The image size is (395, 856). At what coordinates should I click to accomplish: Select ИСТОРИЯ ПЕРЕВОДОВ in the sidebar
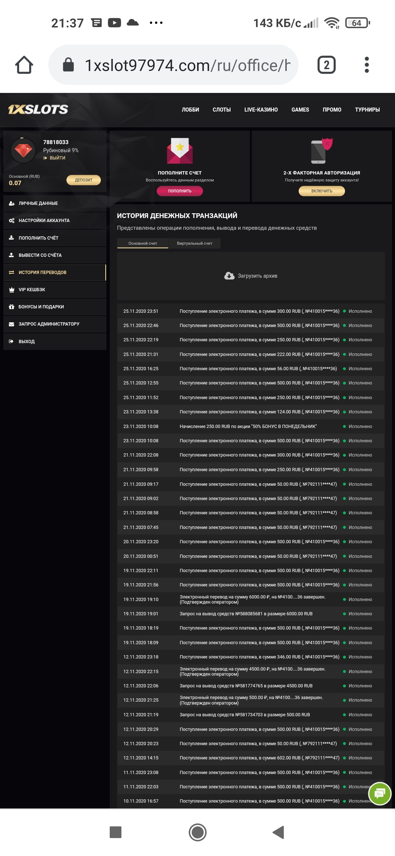coord(55,273)
